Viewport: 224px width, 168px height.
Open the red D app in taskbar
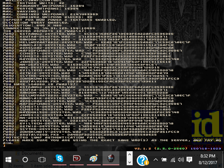[76, 159]
